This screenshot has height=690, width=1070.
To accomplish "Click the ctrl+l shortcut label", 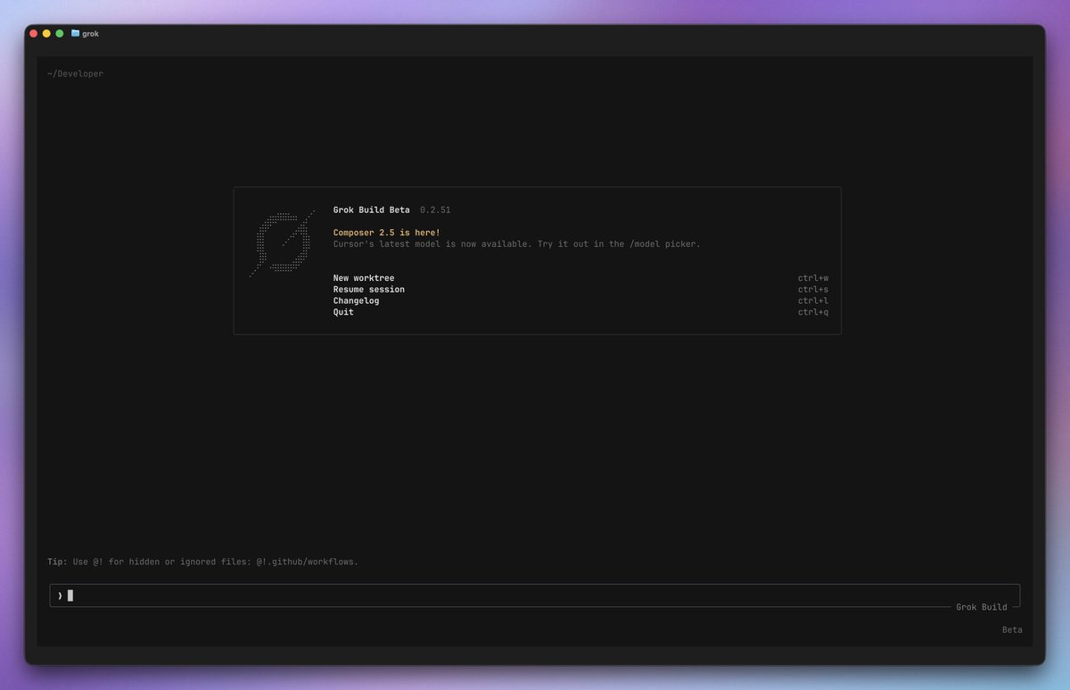I will pos(813,301).
